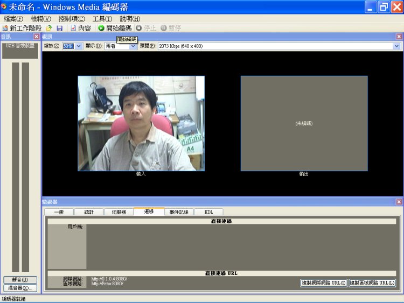Click the save floppy disk icon
The image size is (404, 303).
tap(59, 28)
